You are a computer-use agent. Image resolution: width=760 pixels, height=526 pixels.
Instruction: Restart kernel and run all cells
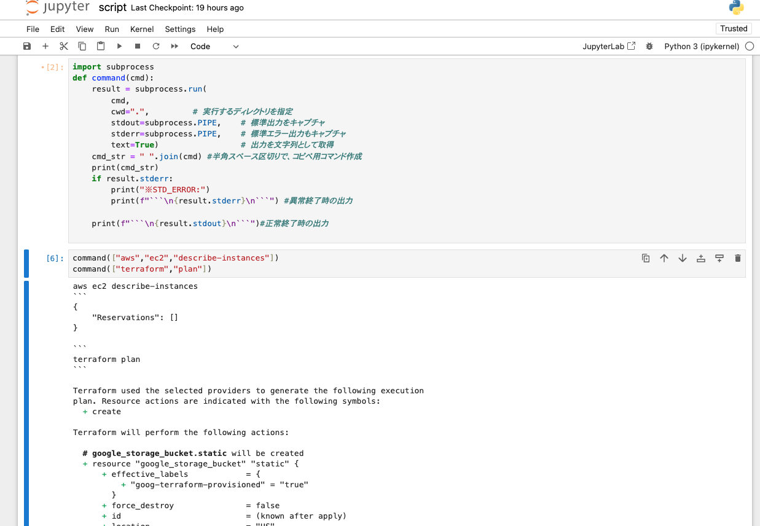(174, 46)
